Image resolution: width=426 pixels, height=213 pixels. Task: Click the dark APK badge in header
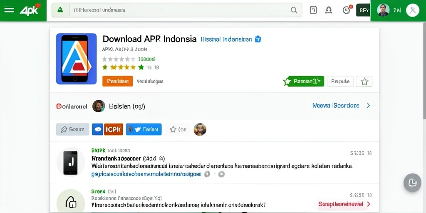[363, 10]
